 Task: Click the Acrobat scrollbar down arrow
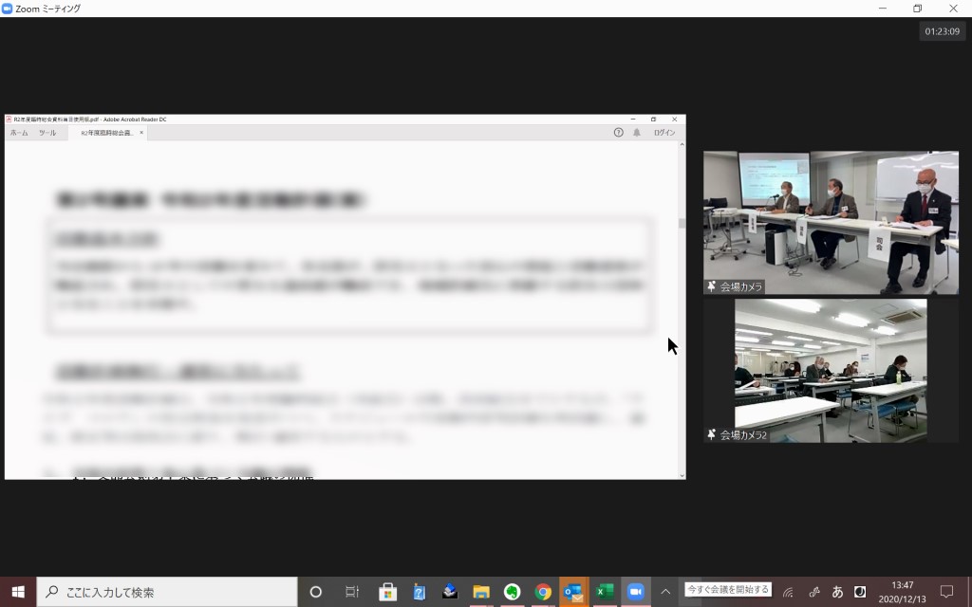pyautogui.click(x=682, y=476)
